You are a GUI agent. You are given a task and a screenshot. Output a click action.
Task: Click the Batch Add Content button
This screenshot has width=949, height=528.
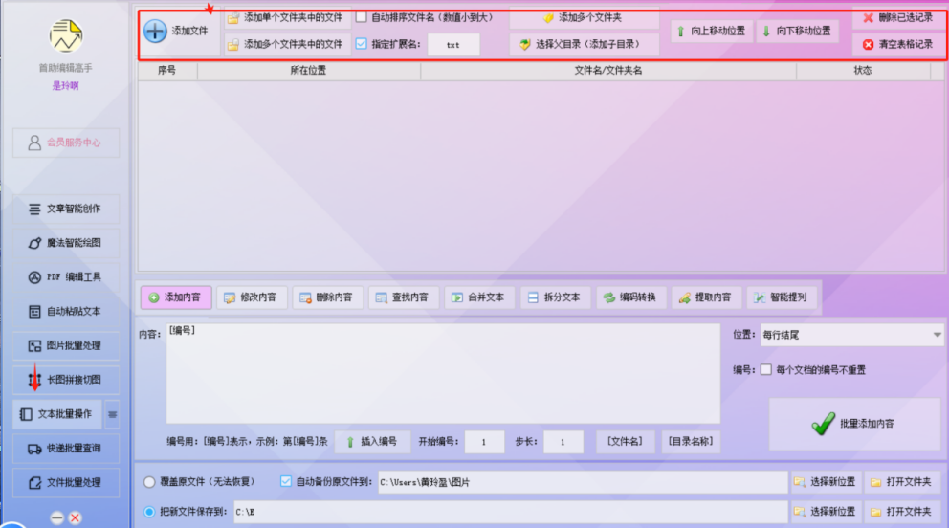click(x=854, y=424)
